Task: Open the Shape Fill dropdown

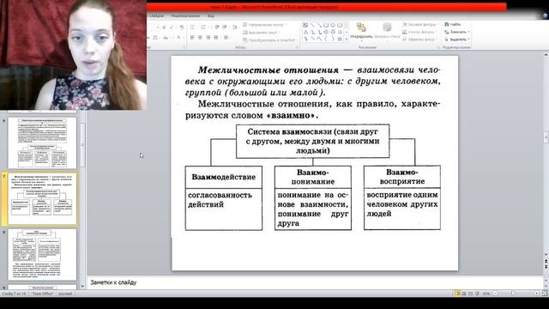Action: coord(420,25)
